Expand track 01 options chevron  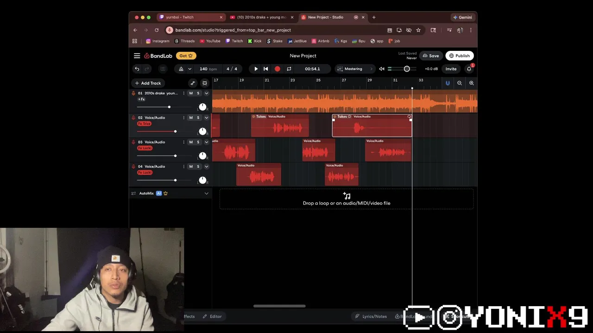tap(207, 93)
